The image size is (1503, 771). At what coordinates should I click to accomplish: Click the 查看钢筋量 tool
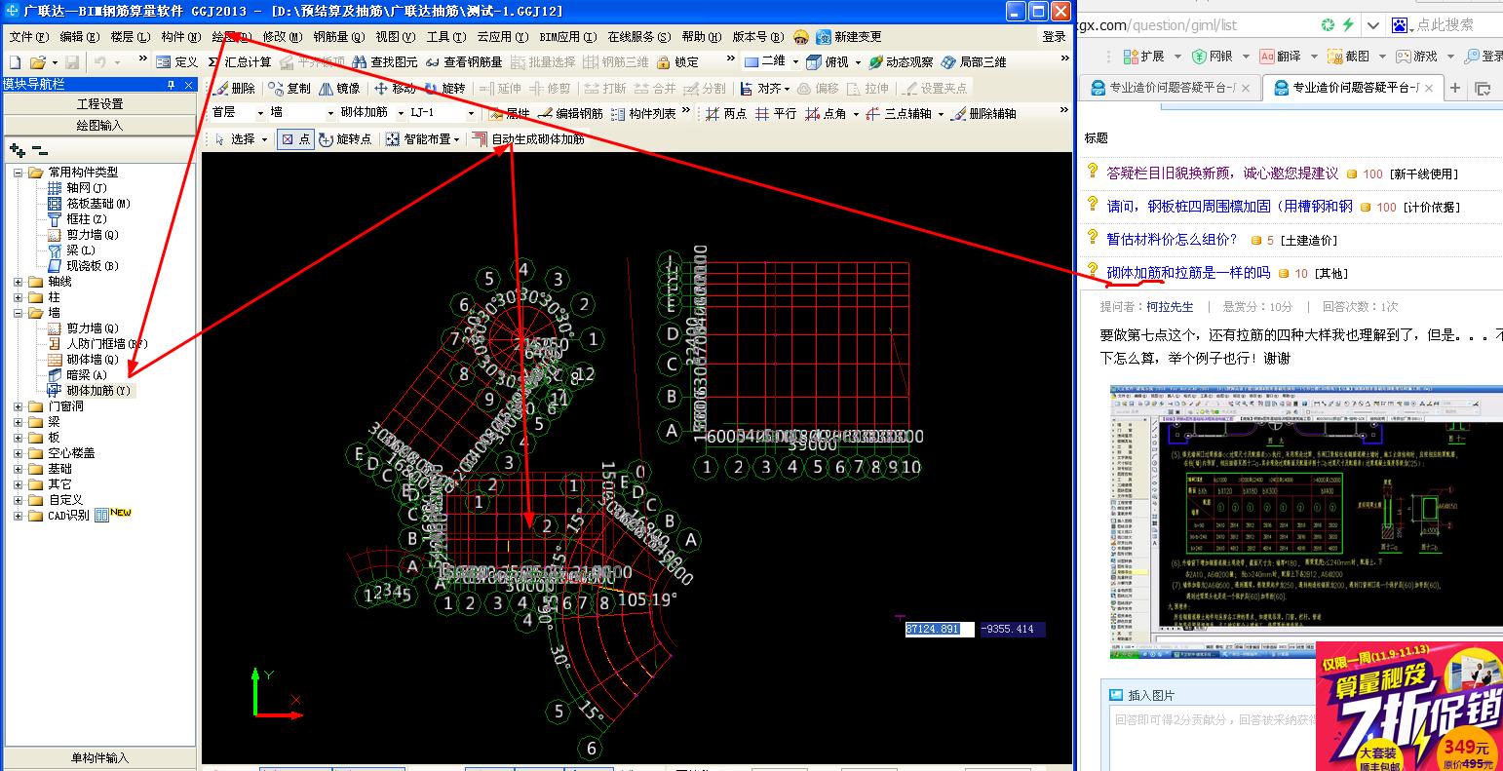(x=465, y=61)
